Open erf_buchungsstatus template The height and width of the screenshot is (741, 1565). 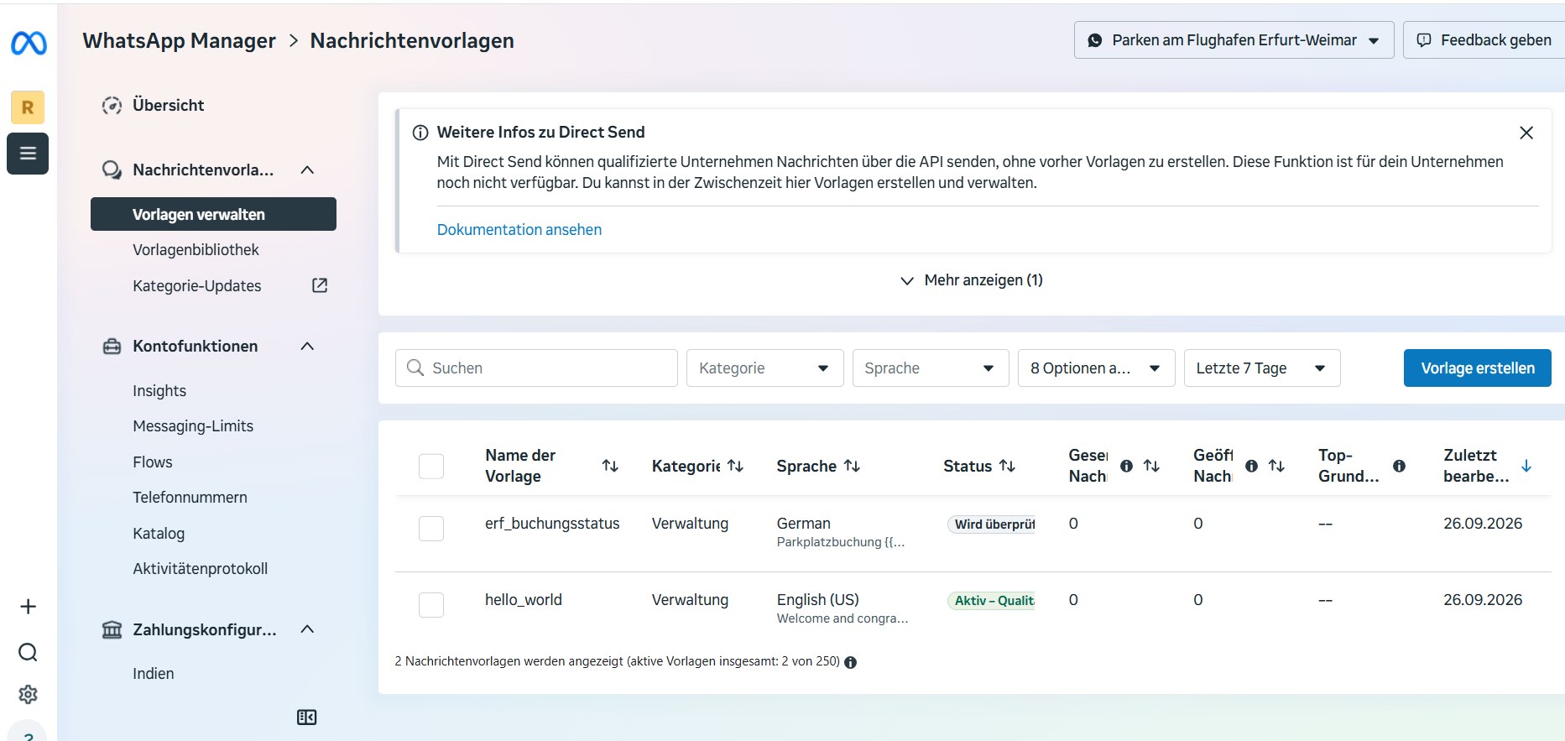(552, 524)
